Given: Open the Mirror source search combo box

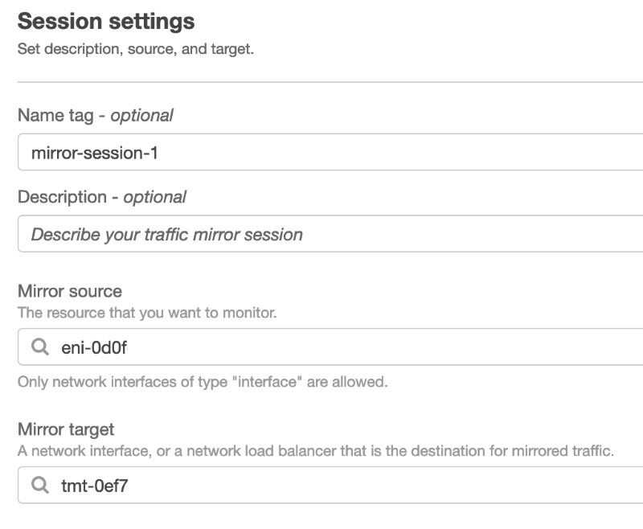Looking at the screenshot, I should [x=330, y=347].
